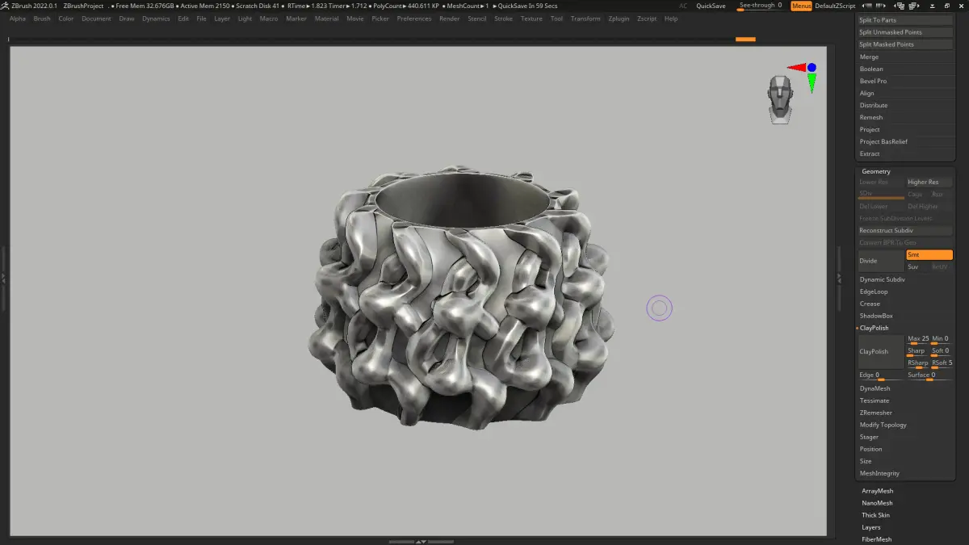Click the green Y-axis cone on view gizmo

812,82
